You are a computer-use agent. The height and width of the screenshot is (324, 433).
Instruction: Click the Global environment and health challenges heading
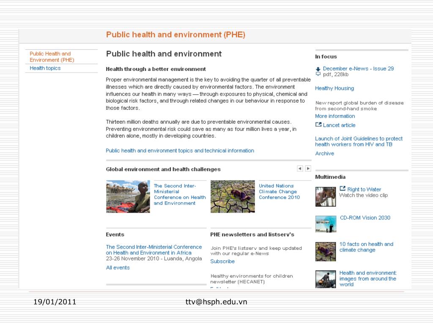pyautogui.click(x=163, y=169)
